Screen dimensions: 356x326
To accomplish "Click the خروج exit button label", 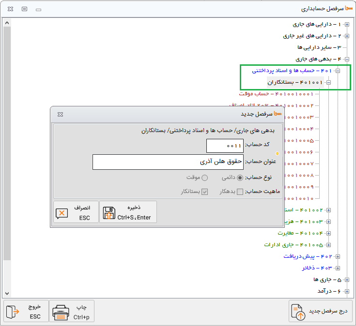I will (x=34, y=307).
